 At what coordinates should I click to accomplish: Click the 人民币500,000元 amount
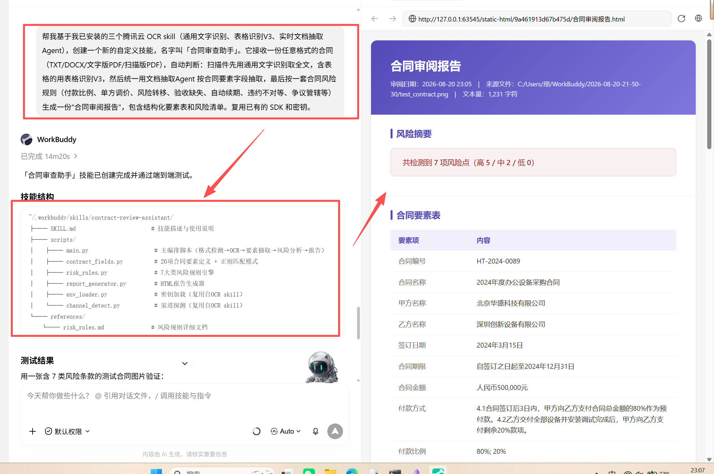point(502,388)
